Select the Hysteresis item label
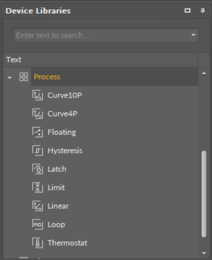The height and width of the screenshot is (260, 212). 65,151
